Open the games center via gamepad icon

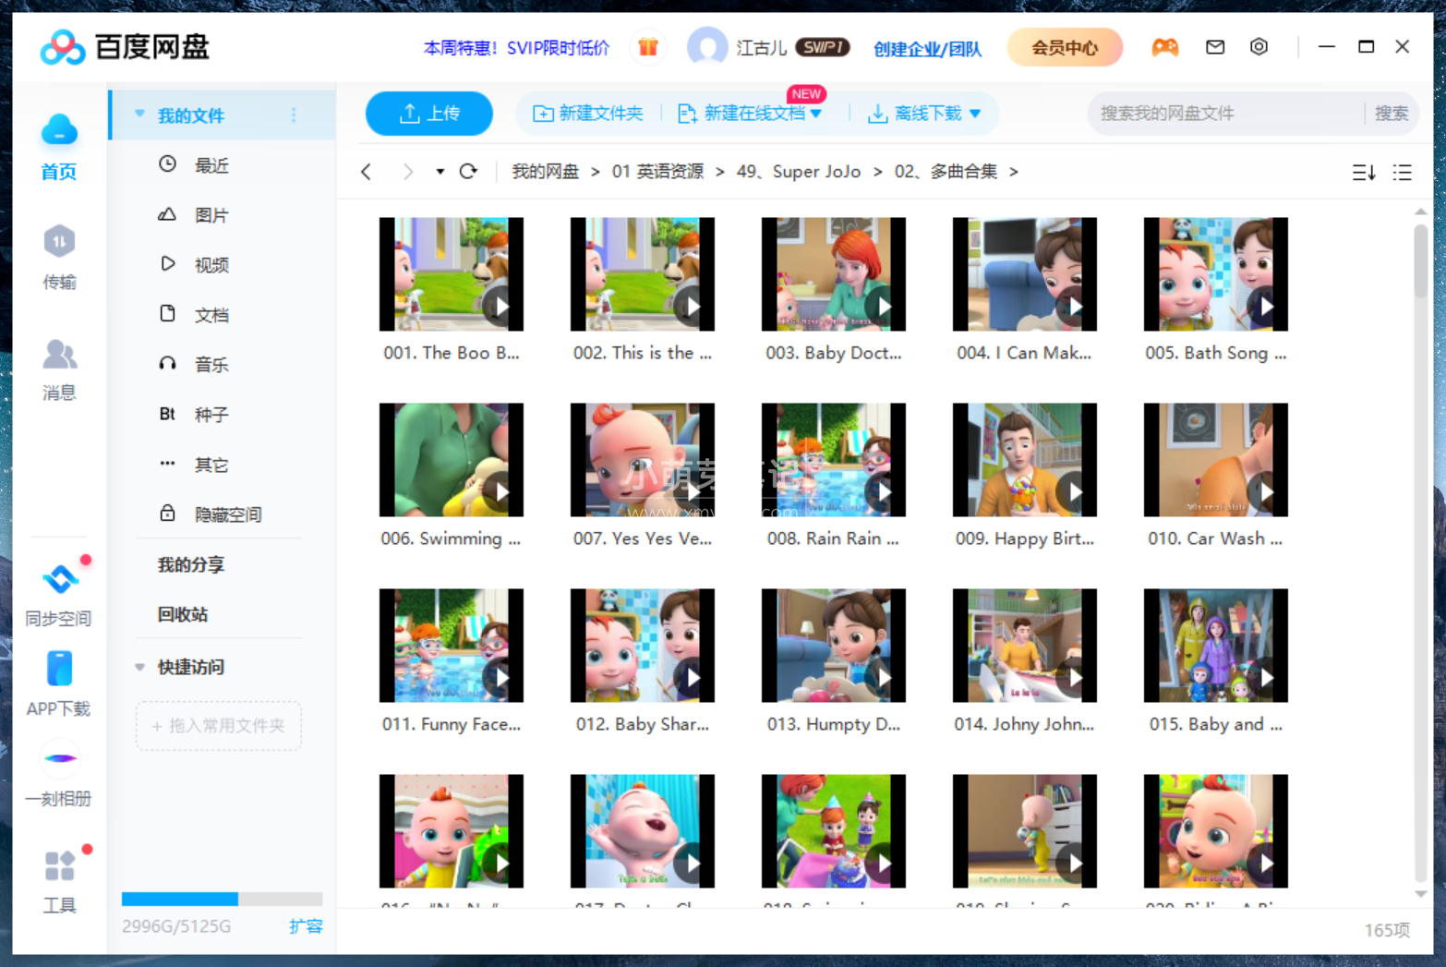(1164, 46)
